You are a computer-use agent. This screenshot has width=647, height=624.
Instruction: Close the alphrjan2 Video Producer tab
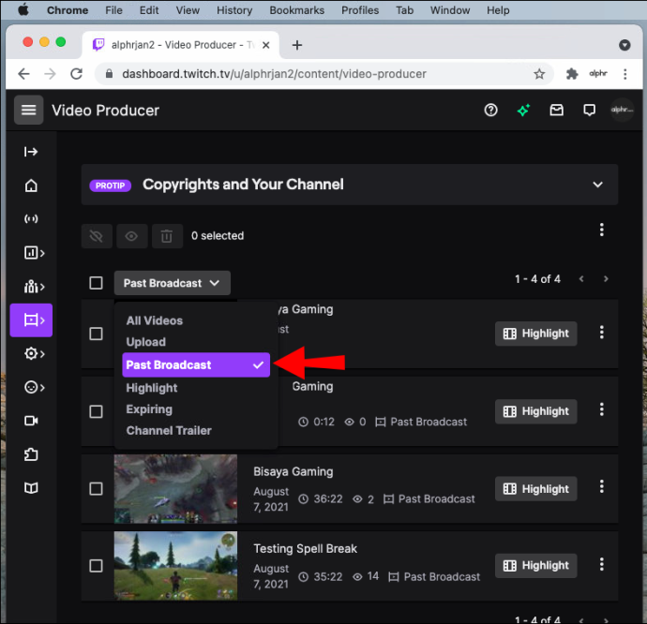point(266,45)
